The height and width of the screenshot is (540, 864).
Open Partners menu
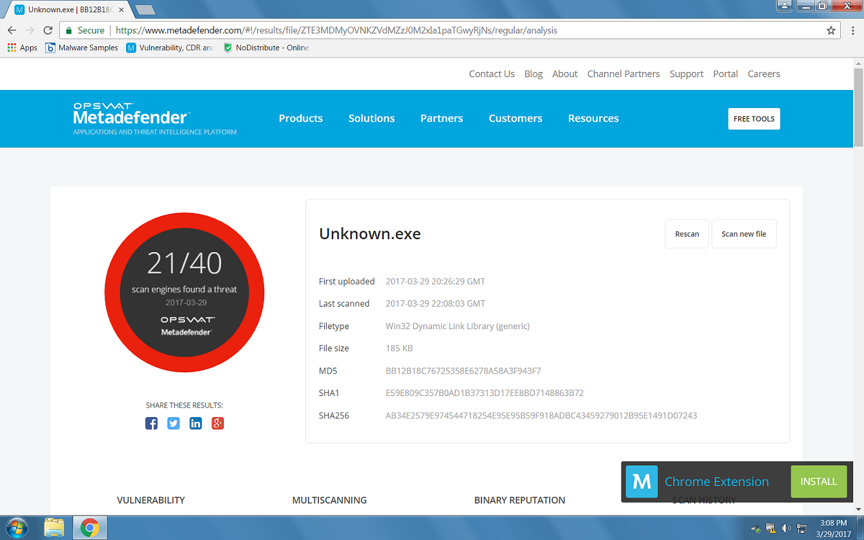click(x=442, y=118)
